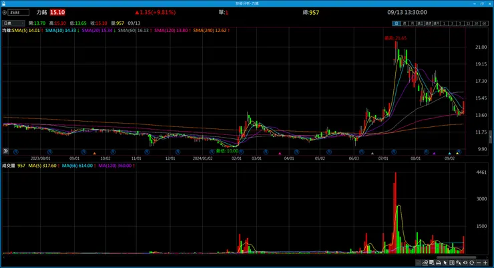Click the 2024/01/02 date axis label
494x268 pixels.
202,158
